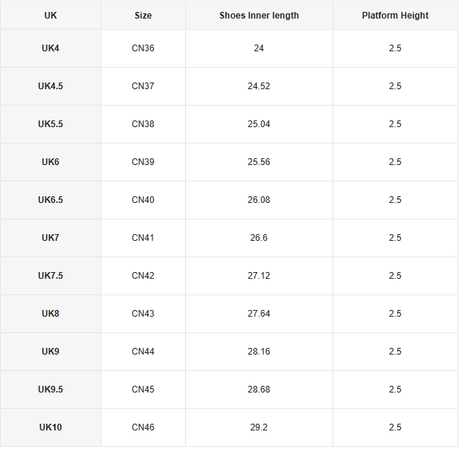459x449 pixels.
Task: Click the UK column header
Action: tap(51, 16)
